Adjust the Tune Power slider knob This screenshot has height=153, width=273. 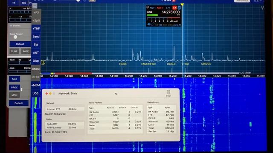15,37
